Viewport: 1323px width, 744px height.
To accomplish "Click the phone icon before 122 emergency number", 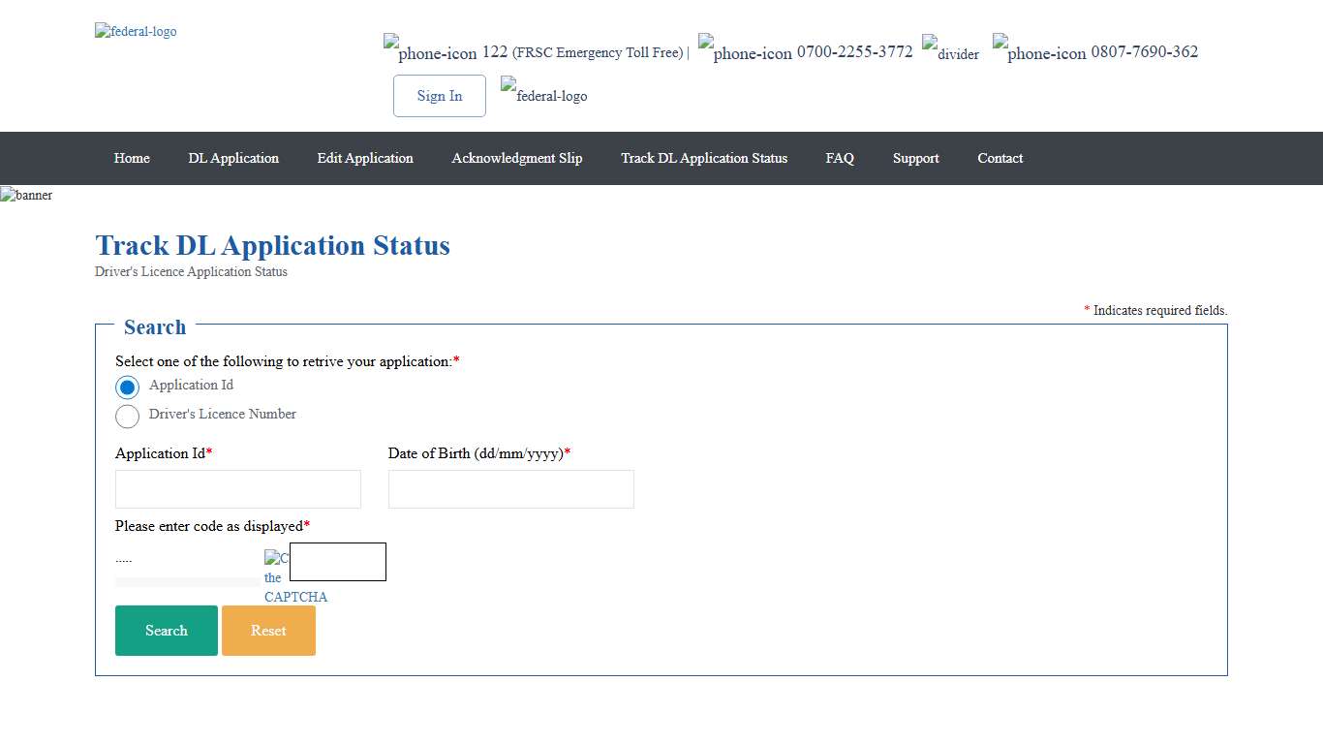I will click(430, 48).
